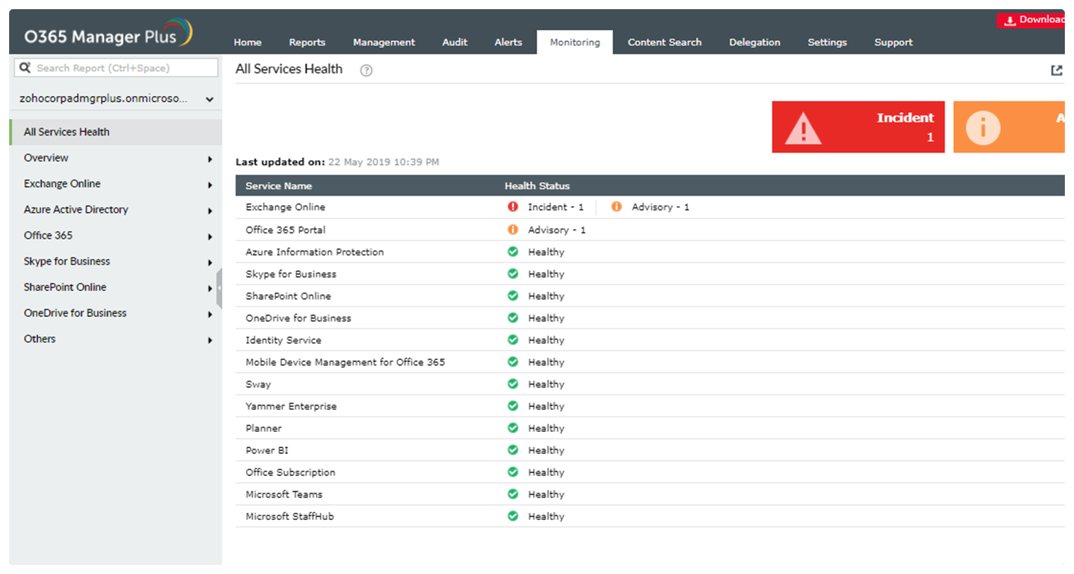Click Power BI healthy checkmark icon

(513, 450)
